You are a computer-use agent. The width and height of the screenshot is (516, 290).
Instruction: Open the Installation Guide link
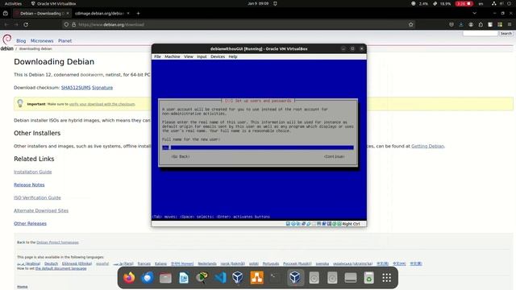(x=32, y=172)
